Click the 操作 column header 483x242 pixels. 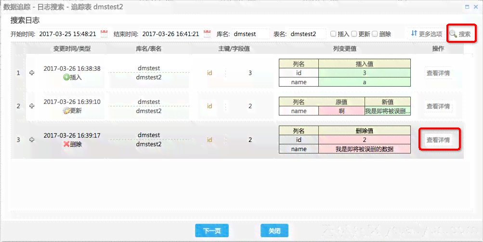click(x=438, y=49)
